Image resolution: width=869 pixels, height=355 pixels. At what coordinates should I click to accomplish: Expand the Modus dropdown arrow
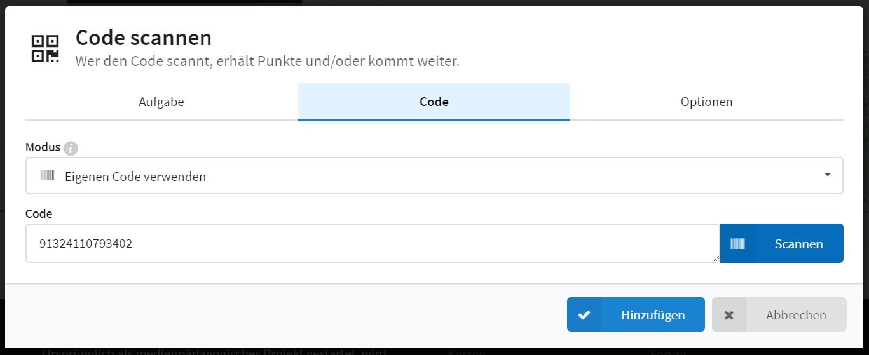[827, 175]
